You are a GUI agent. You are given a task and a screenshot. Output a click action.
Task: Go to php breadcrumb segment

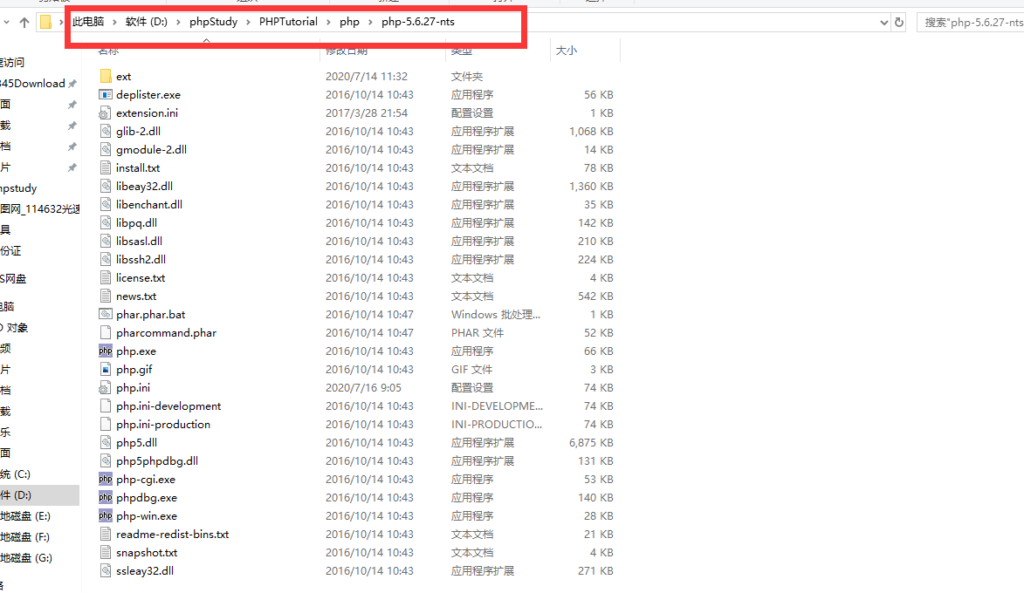[349, 22]
